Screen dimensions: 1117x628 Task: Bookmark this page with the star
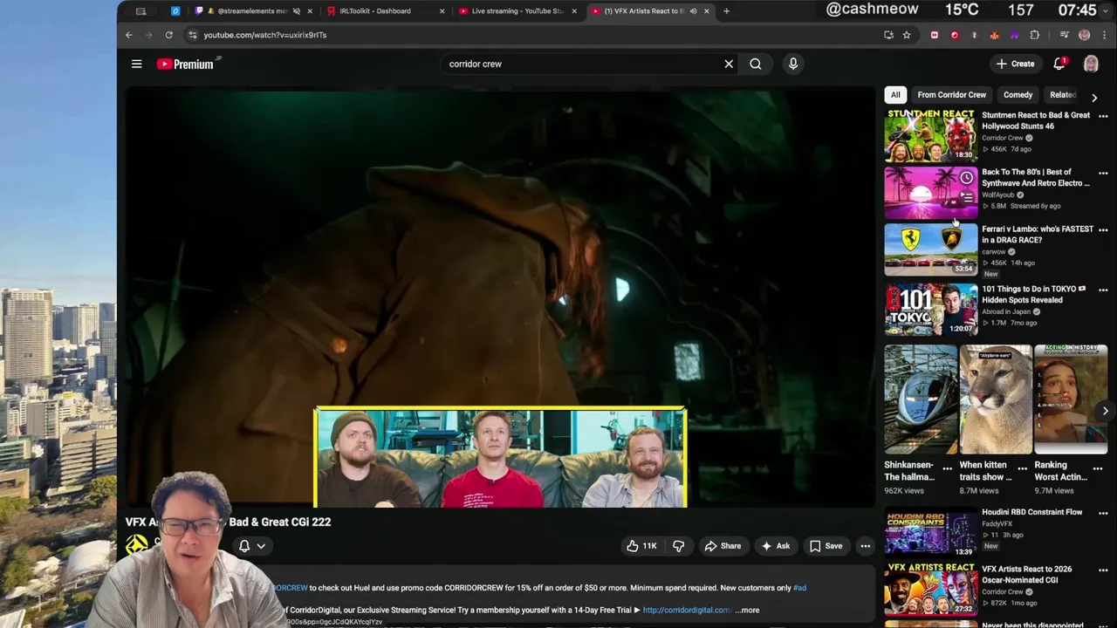click(907, 35)
